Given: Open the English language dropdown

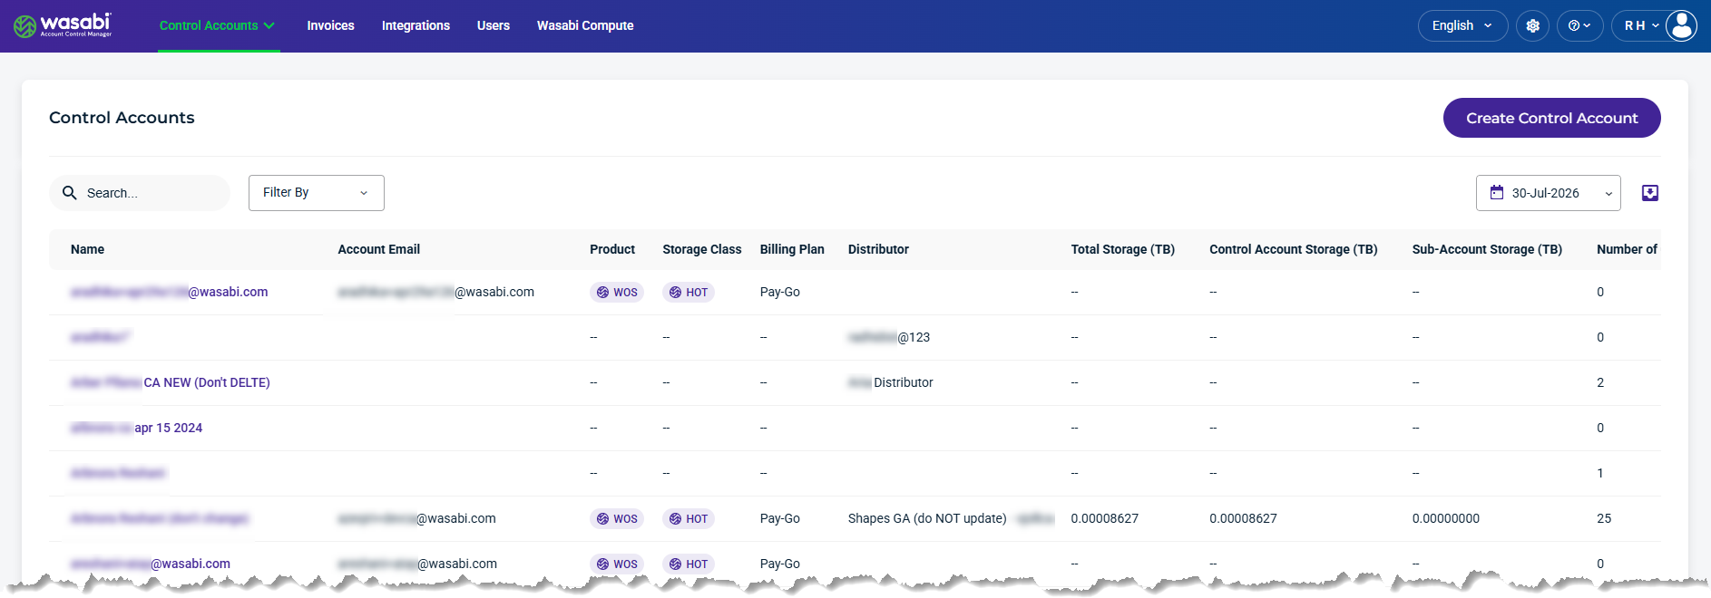Looking at the screenshot, I should coord(1462,25).
